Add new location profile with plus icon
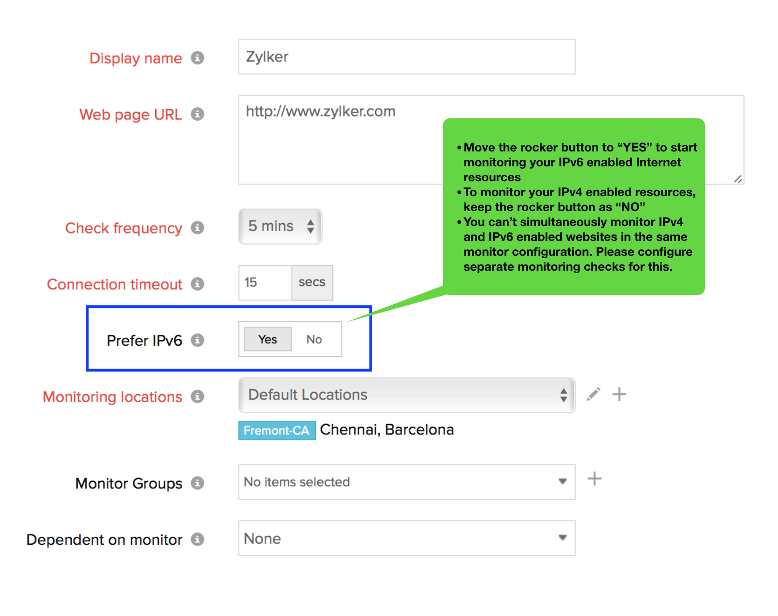Image resolution: width=778 pixels, height=616 pixels. click(x=619, y=394)
